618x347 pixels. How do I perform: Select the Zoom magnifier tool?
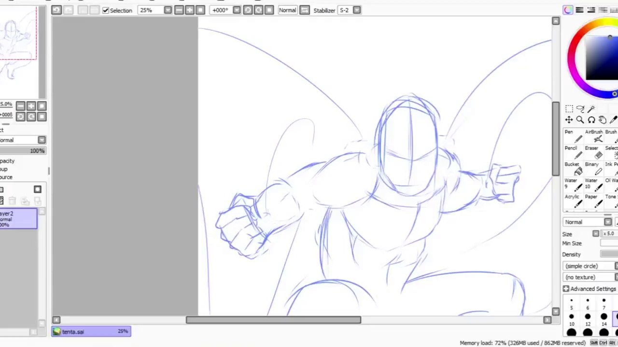coord(580,120)
